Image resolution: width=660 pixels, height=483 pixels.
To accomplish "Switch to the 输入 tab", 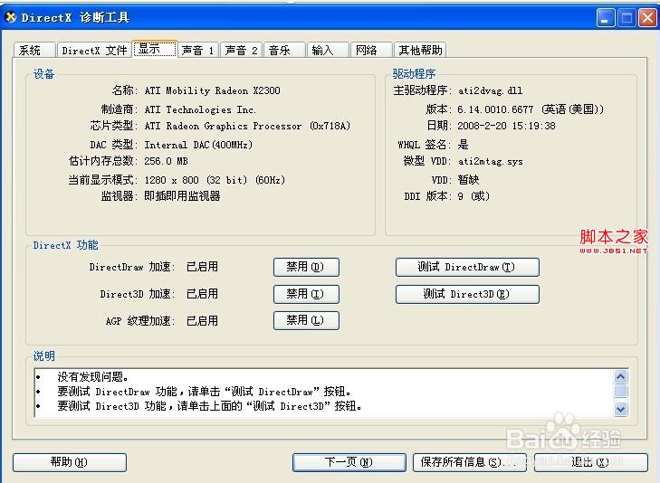I will click(328, 50).
